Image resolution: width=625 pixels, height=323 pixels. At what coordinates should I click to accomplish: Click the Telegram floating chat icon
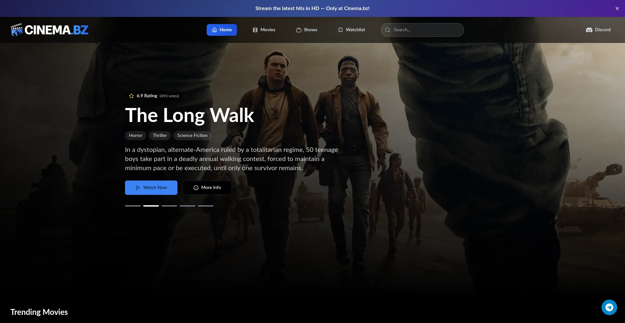click(x=609, y=307)
